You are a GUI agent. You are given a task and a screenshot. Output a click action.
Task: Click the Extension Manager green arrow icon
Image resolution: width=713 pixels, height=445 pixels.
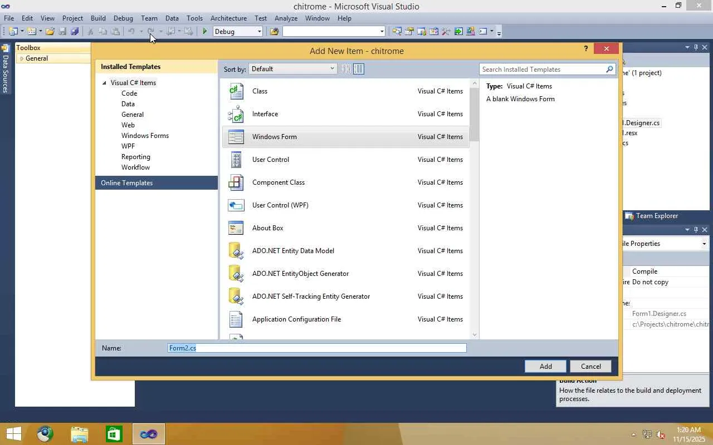pyautogui.click(x=458, y=32)
